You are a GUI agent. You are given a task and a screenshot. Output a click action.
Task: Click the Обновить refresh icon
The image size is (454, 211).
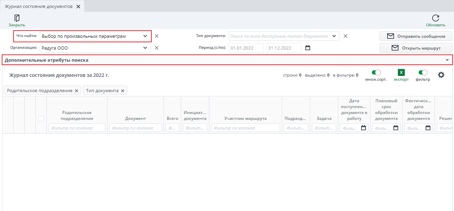click(x=435, y=18)
